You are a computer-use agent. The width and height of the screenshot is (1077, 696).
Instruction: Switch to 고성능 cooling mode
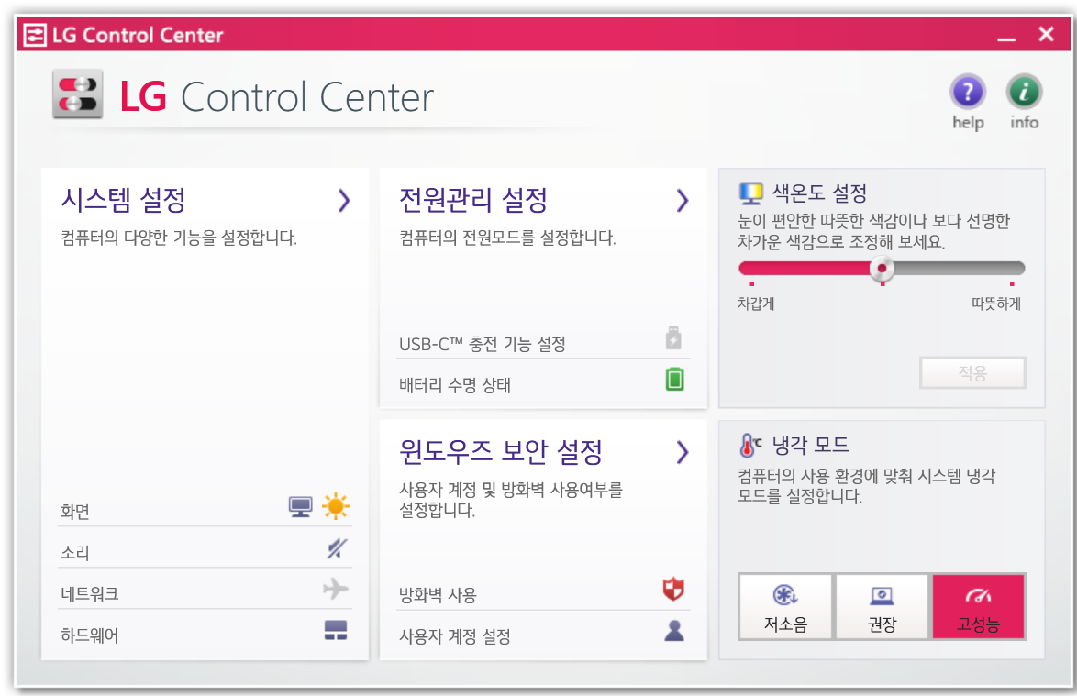pyautogui.click(x=978, y=606)
